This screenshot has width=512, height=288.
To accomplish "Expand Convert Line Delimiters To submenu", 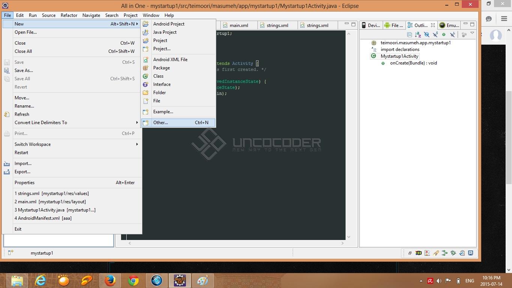I will pyautogui.click(x=72, y=123).
